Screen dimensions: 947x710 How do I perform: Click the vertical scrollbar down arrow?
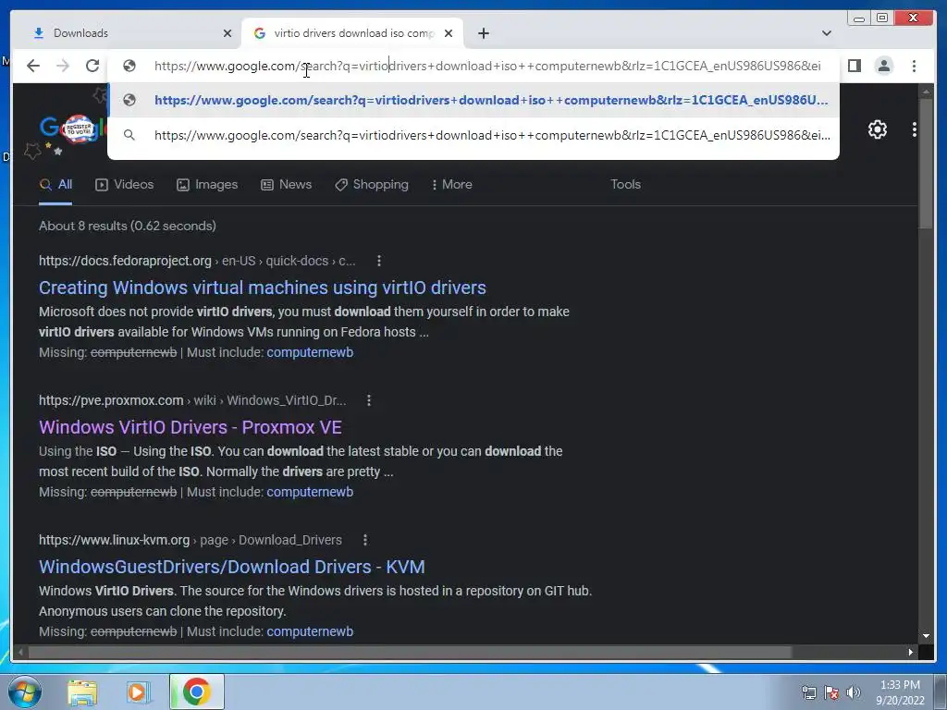pos(926,636)
